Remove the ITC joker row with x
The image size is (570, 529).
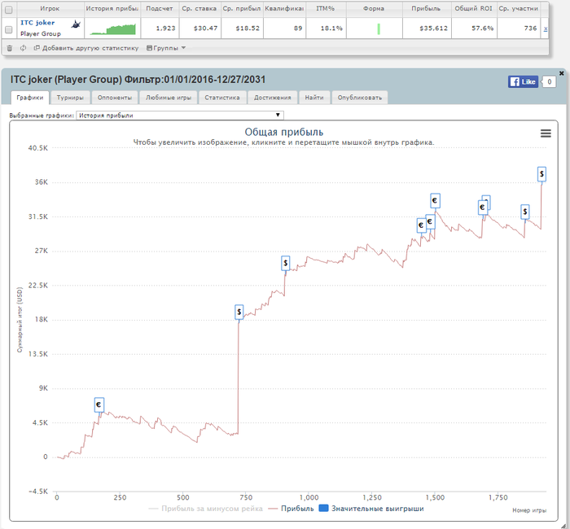tap(546, 28)
